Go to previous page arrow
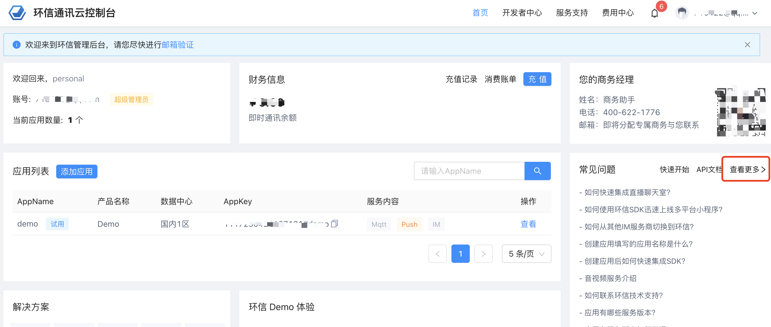 437,254
